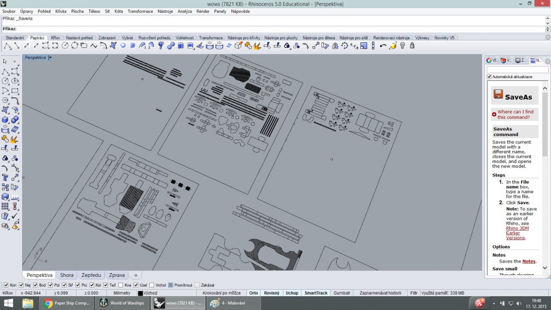
Task: Click the Array grid tool in left sidebar
Action: coord(5,206)
